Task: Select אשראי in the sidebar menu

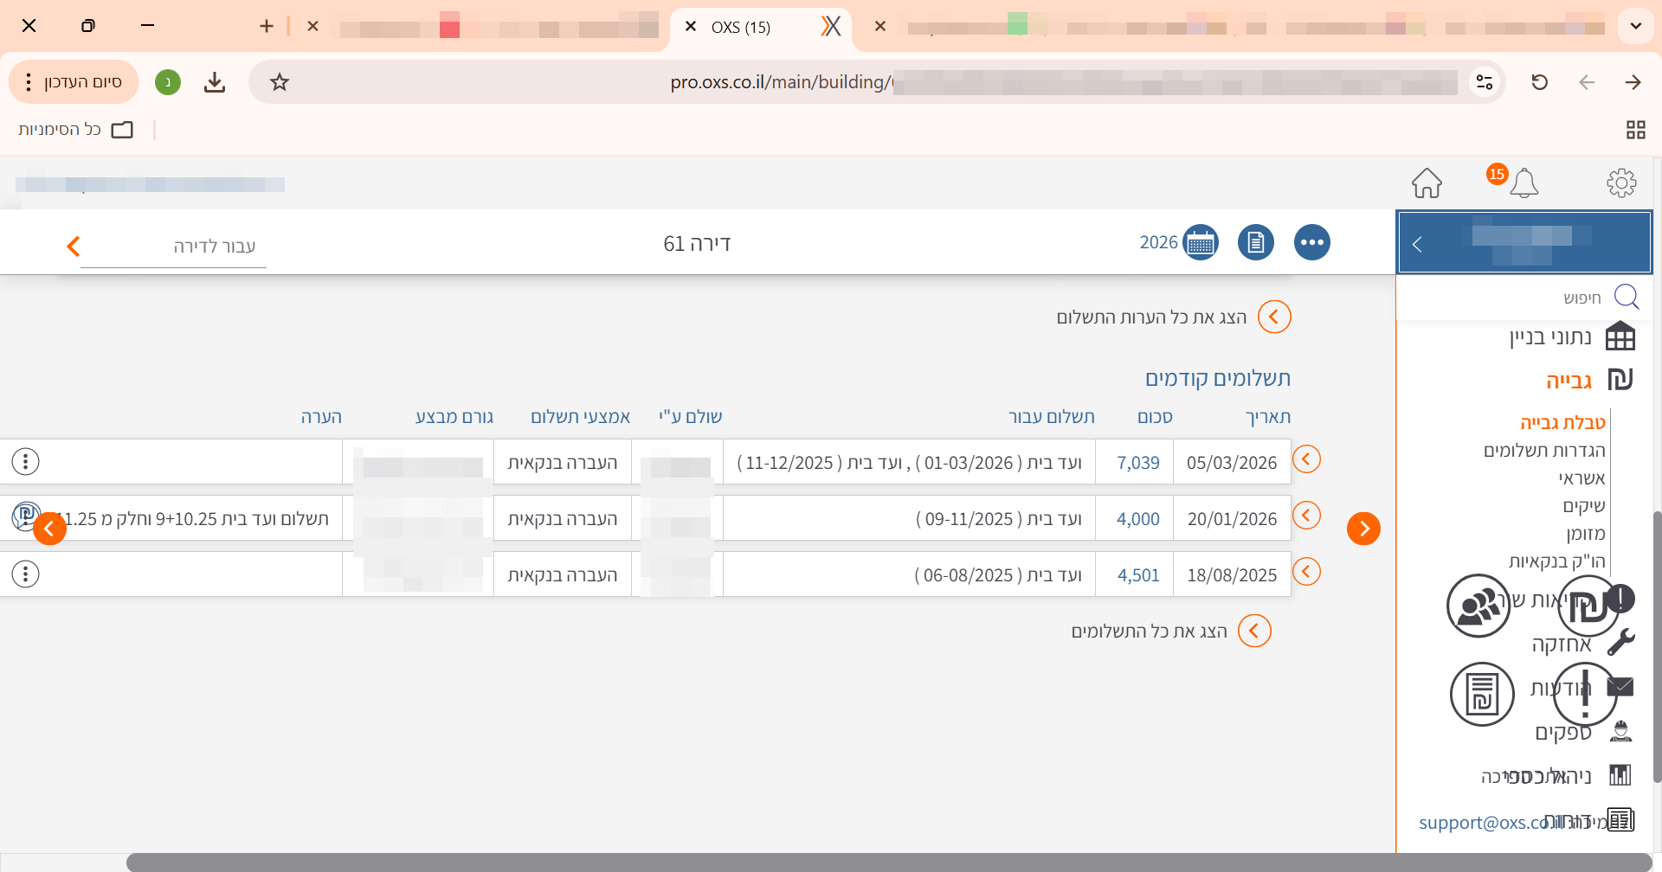Action: (x=1581, y=478)
